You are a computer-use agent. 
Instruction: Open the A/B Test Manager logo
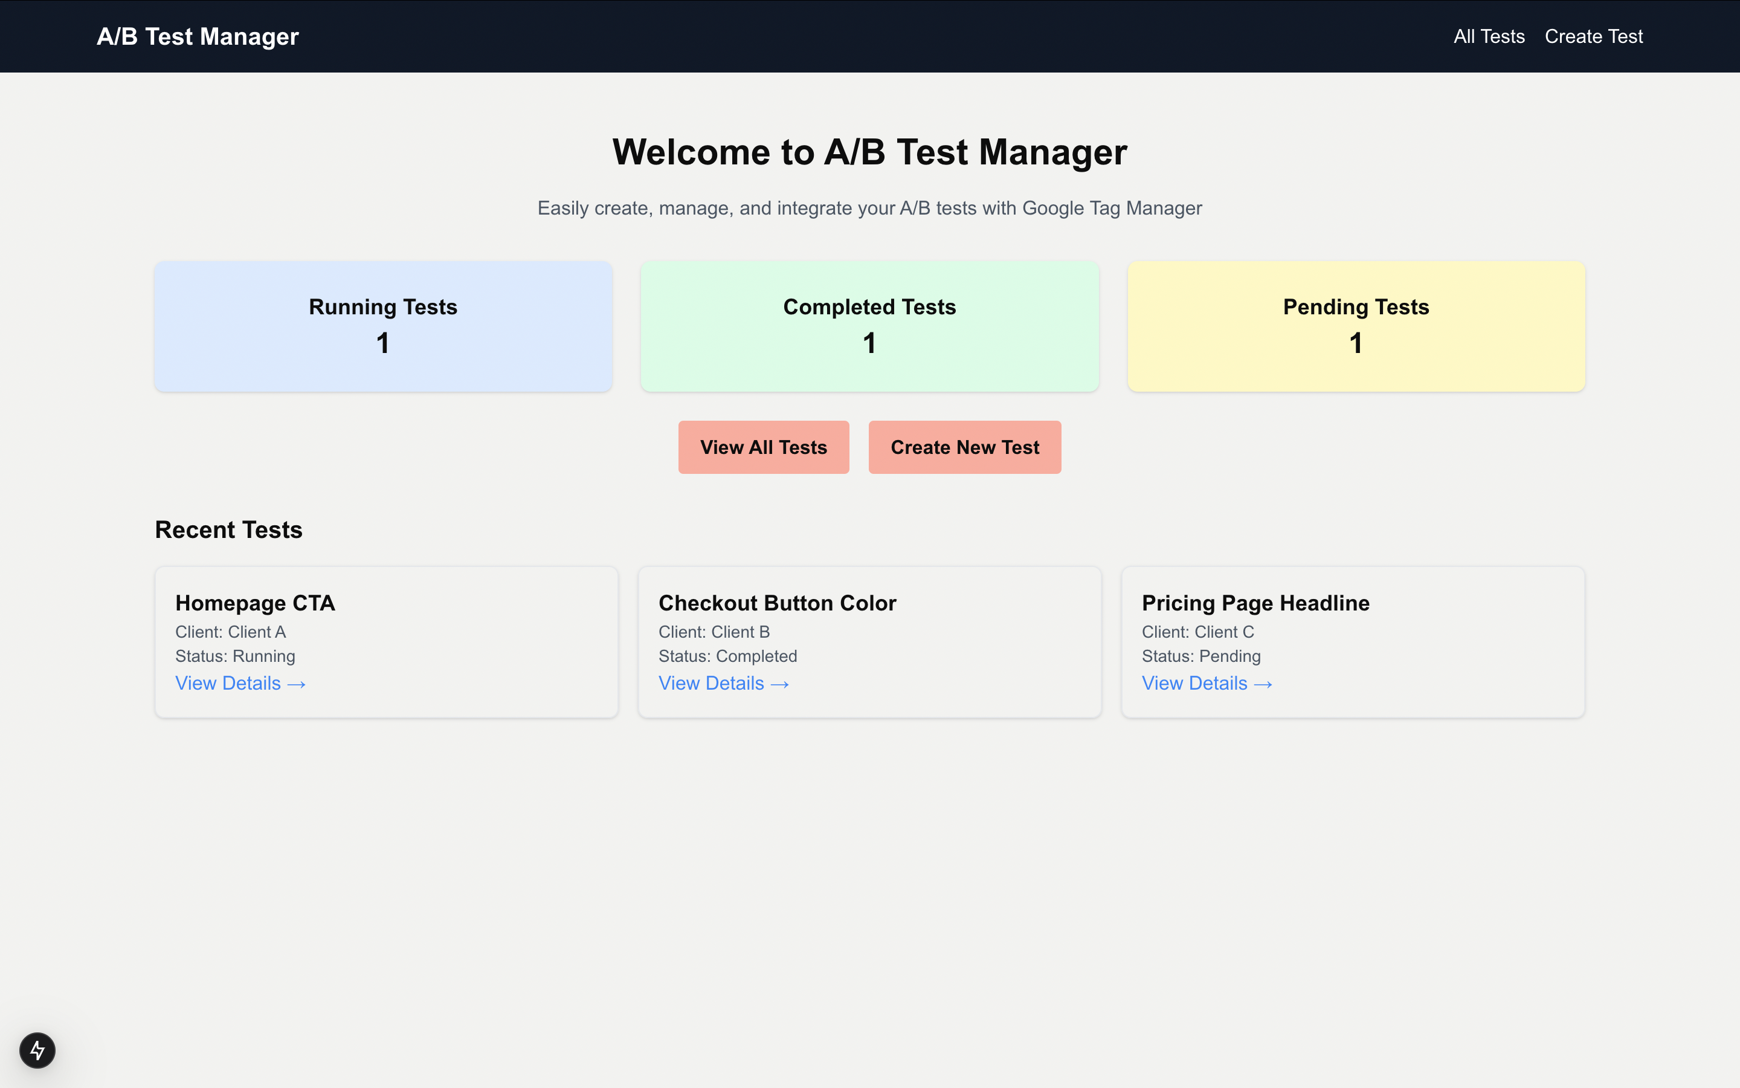coord(197,35)
